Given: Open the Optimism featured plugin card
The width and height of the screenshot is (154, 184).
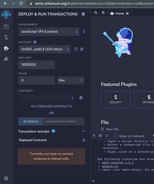Looking at the screenshot, I should [144, 99].
